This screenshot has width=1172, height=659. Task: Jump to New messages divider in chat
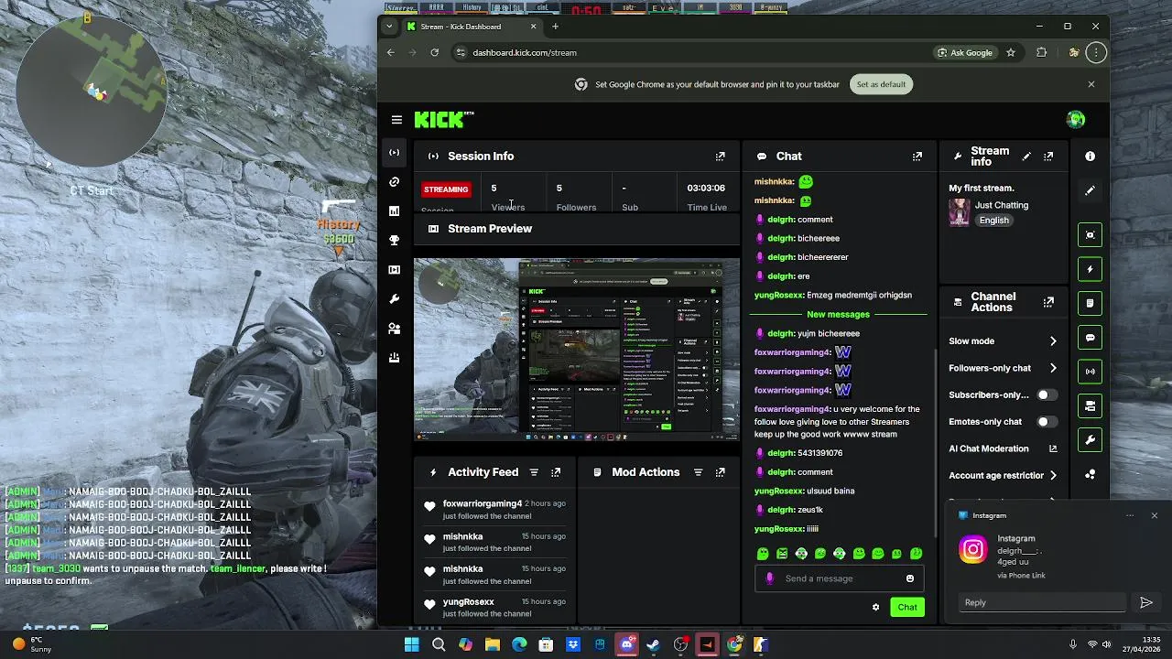(x=838, y=314)
